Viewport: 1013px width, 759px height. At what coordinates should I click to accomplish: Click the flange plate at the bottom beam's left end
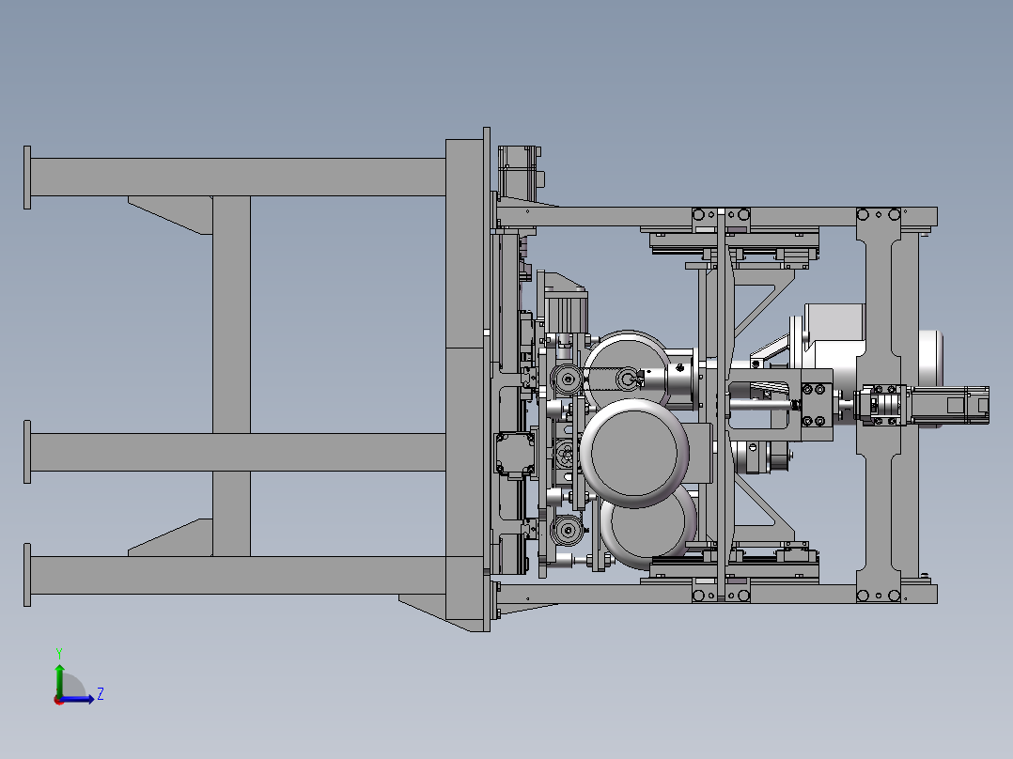click(27, 575)
